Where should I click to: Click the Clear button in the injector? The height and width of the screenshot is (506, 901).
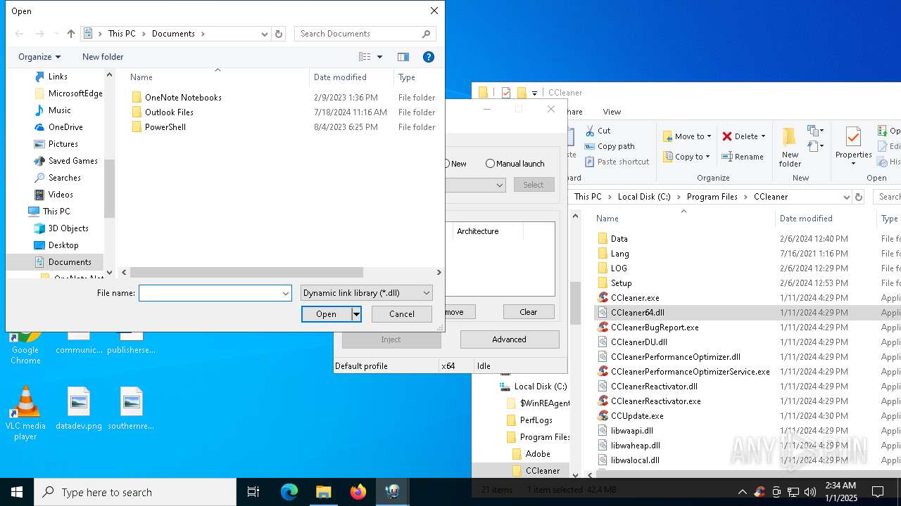[529, 312]
